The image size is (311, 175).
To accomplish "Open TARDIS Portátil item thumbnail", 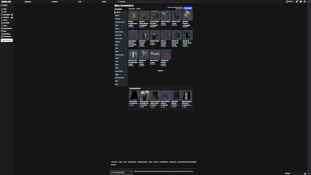I will 155,35.
